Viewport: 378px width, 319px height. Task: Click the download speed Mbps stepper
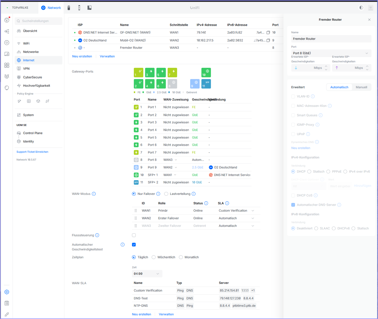coord(326,68)
